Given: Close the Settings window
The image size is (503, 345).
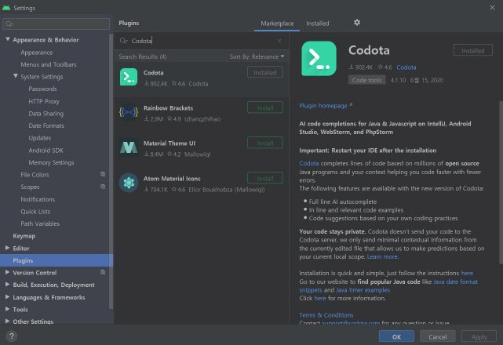Looking at the screenshot, I should coord(492,7).
